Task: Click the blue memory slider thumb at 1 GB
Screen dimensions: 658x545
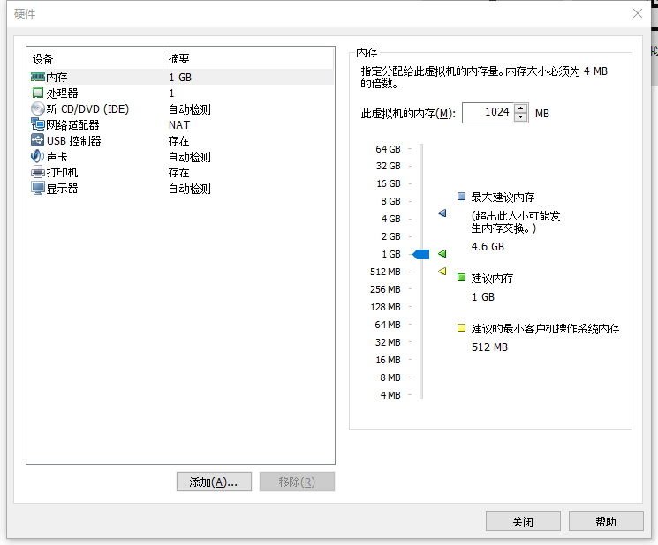Action: (421, 254)
